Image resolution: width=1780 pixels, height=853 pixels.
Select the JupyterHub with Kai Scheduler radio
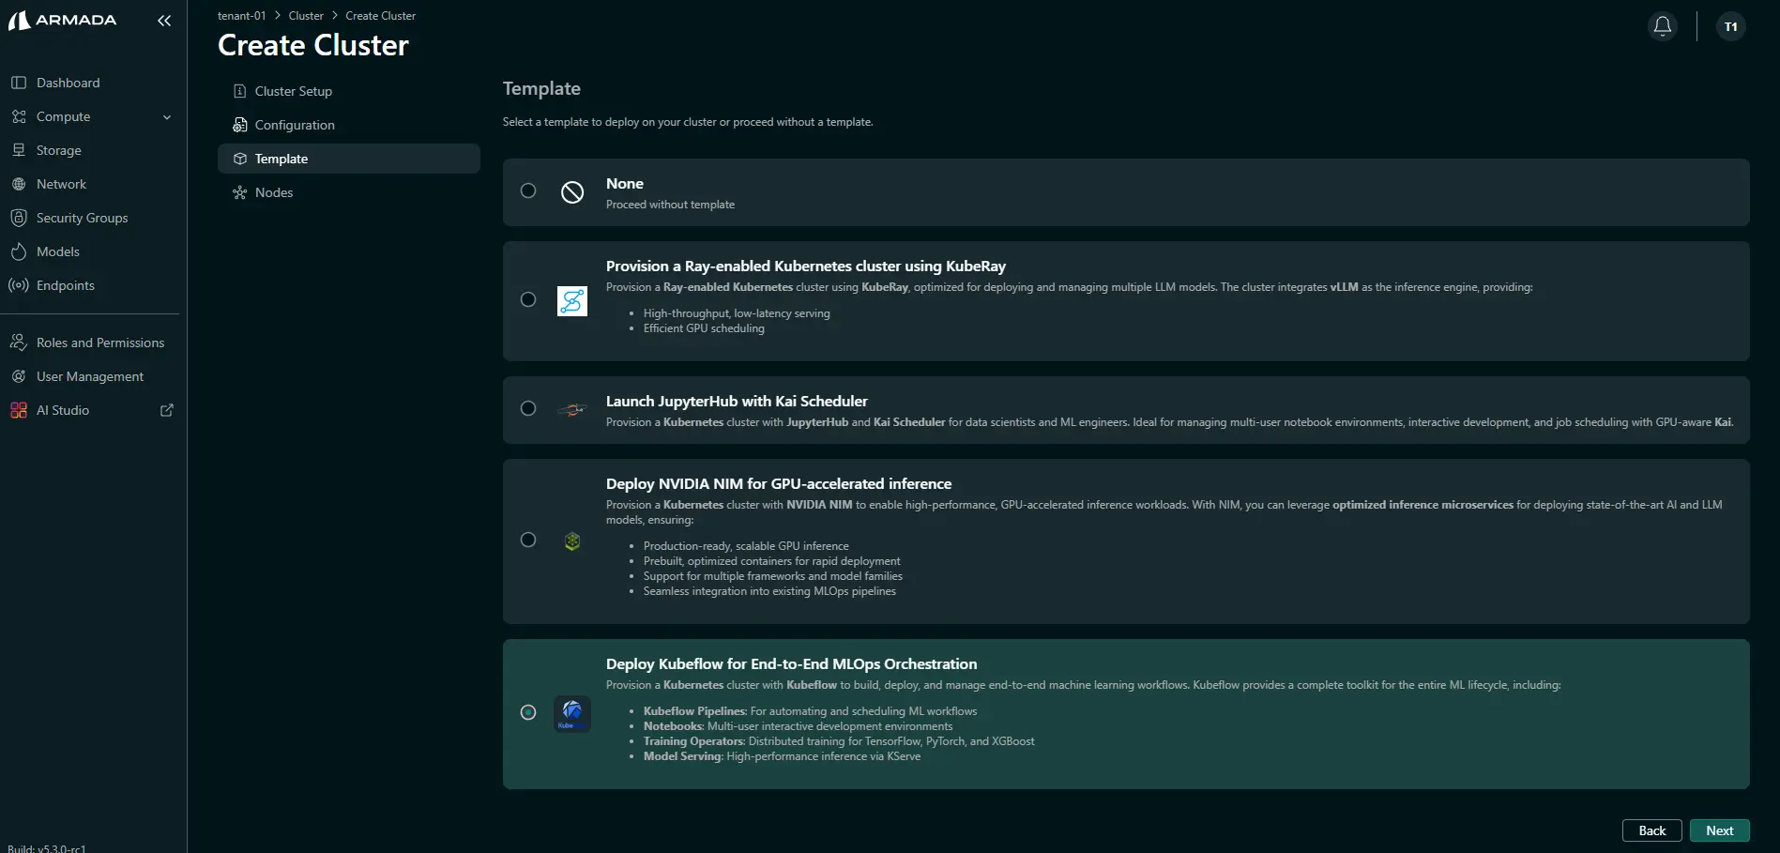[528, 408]
